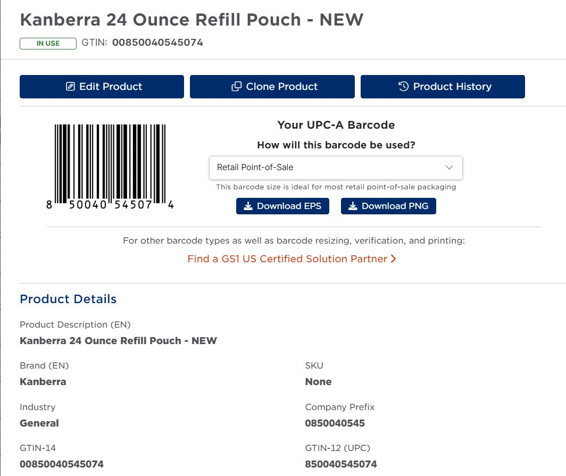This screenshot has width=566, height=476.
Task: Select the GTIN-14 value in Product Details
Action: [62, 464]
